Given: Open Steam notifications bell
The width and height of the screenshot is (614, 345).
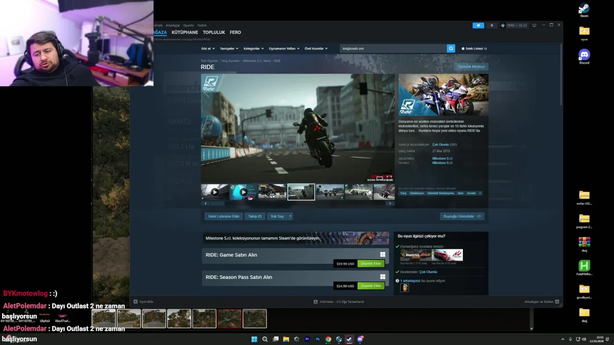Looking at the screenshot, I should [x=492, y=25].
